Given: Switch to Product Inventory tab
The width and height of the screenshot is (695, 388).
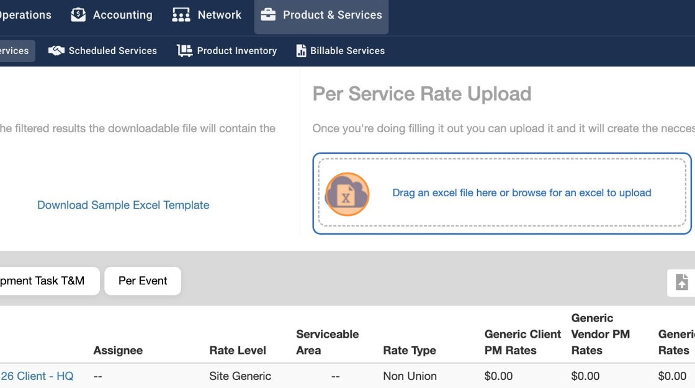Looking at the screenshot, I should (236, 51).
